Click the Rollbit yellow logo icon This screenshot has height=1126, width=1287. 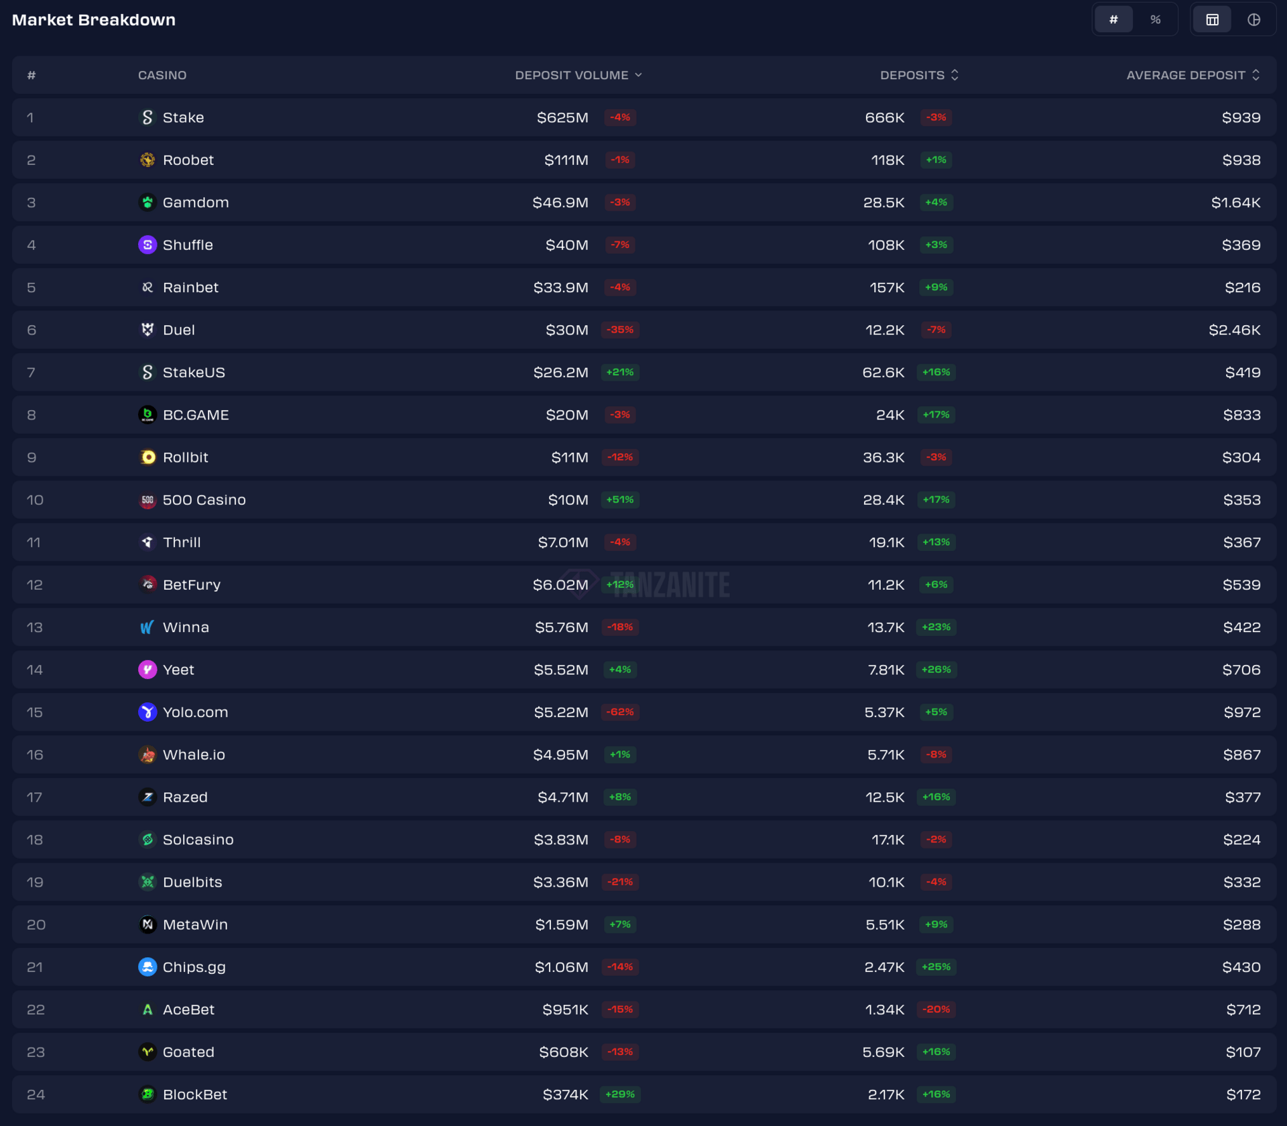click(147, 458)
